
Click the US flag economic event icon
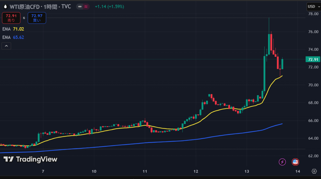pyautogui.click(x=295, y=162)
